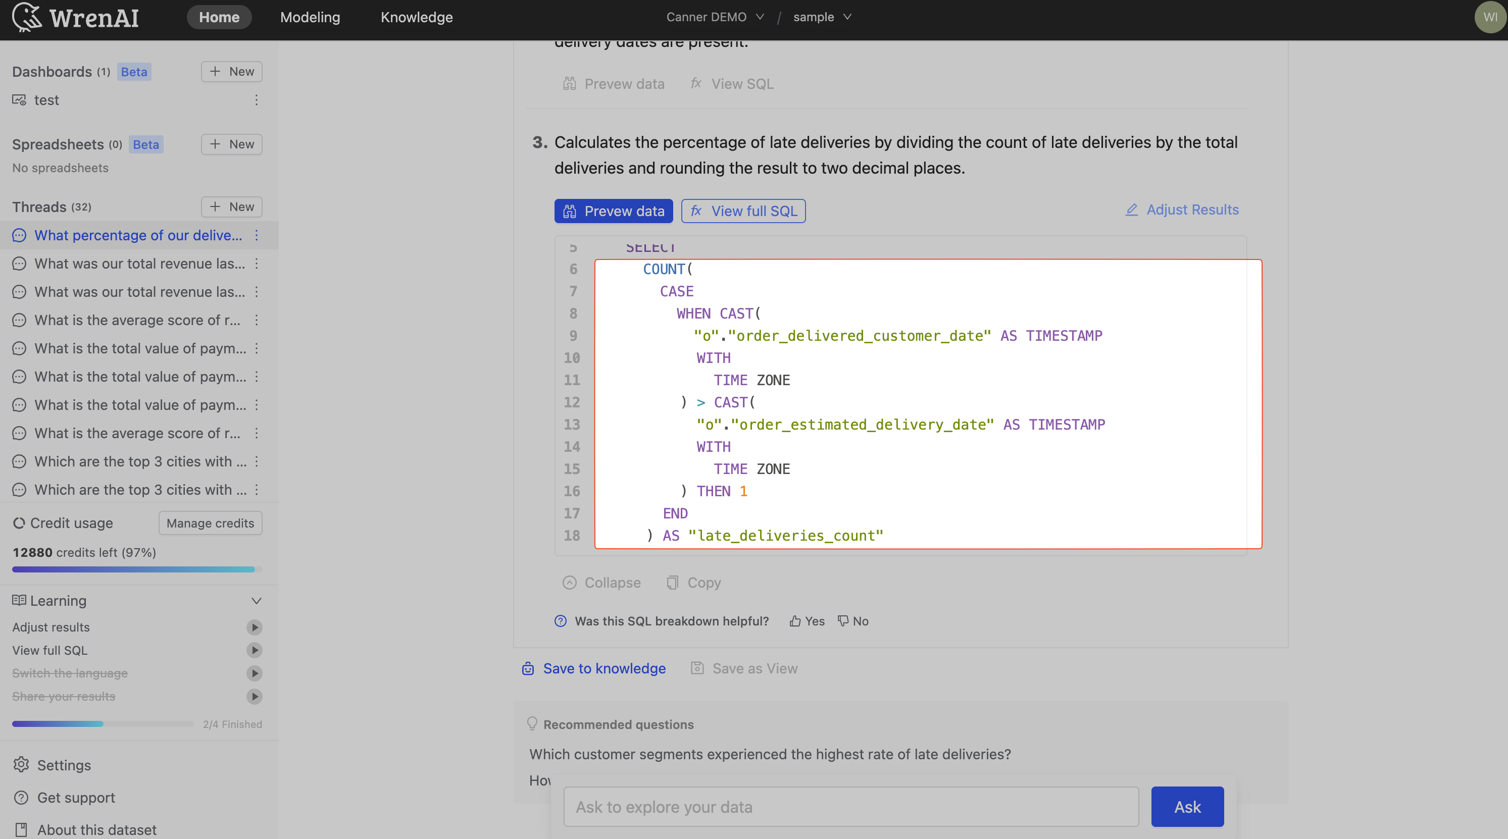The image size is (1508, 839).
Task: Copy the SQL code
Action: pos(694,583)
